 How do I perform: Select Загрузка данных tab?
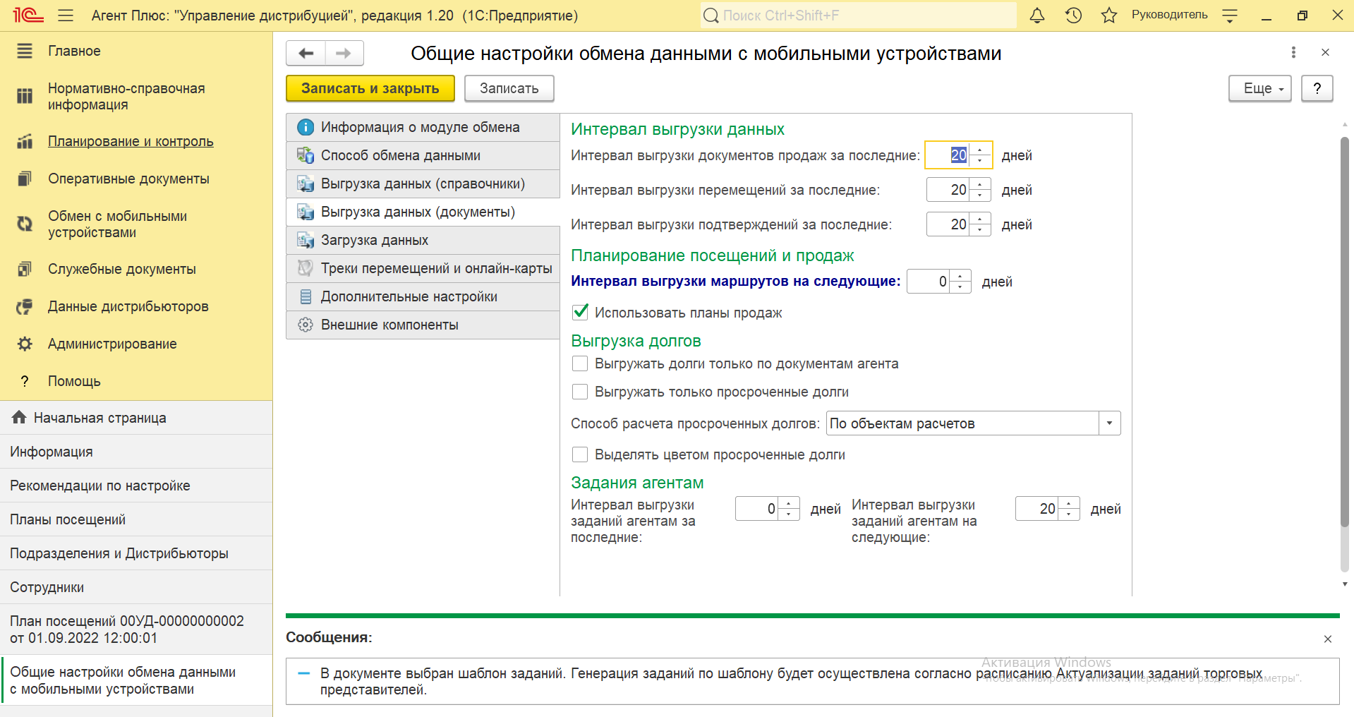[x=423, y=240]
